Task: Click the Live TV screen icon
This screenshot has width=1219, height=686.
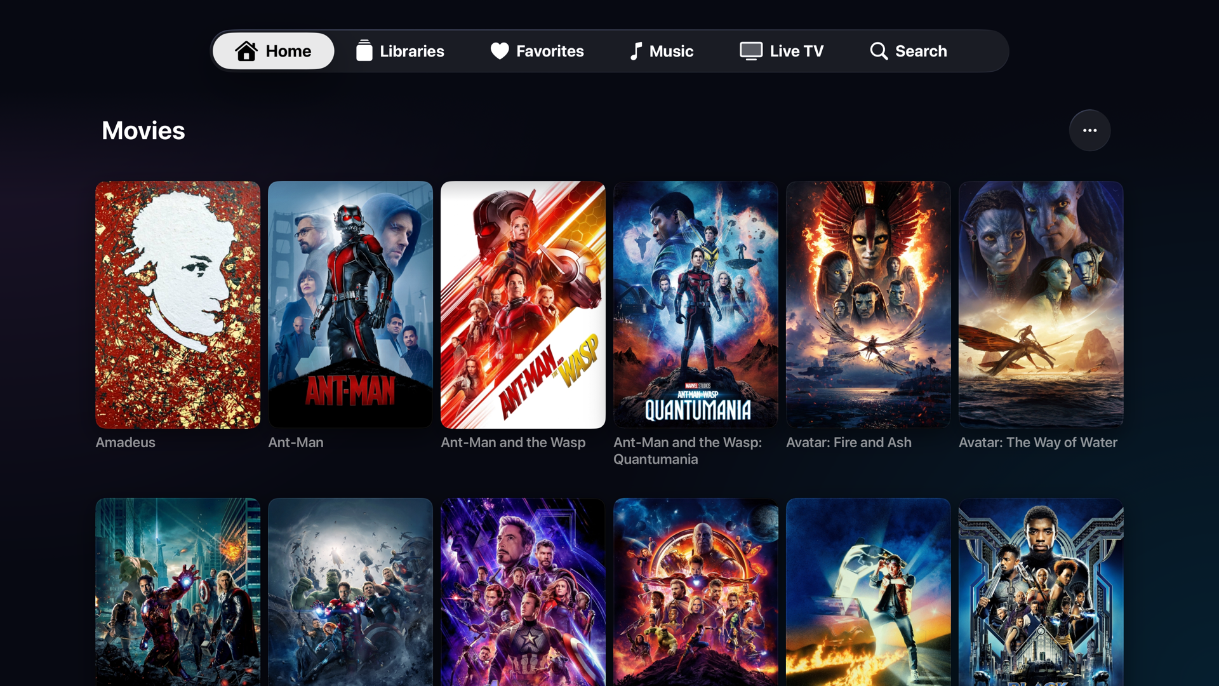Action: click(751, 51)
